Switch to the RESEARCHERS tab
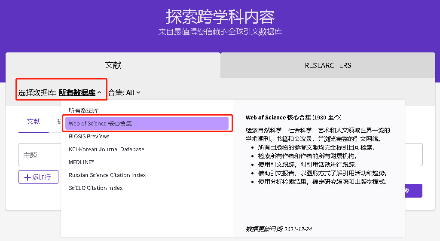Screen dimensions: 440x241 click(328, 65)
